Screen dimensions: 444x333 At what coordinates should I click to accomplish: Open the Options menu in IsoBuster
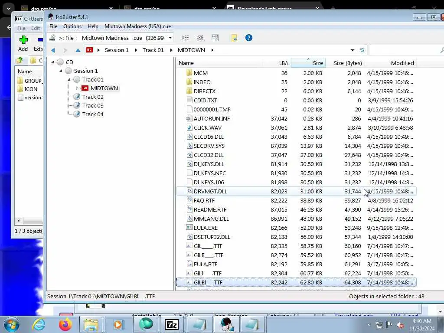tap(72, 26)
